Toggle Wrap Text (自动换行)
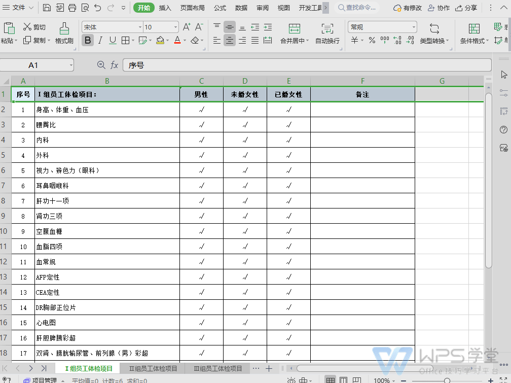511x383 pixels. pos(327,33)
